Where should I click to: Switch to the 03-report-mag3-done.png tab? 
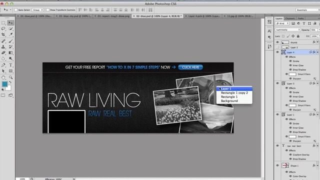[x=113, y=16]
